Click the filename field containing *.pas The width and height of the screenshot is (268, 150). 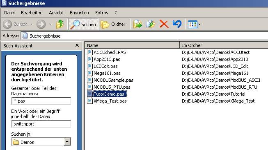click(x=41, y=101)
